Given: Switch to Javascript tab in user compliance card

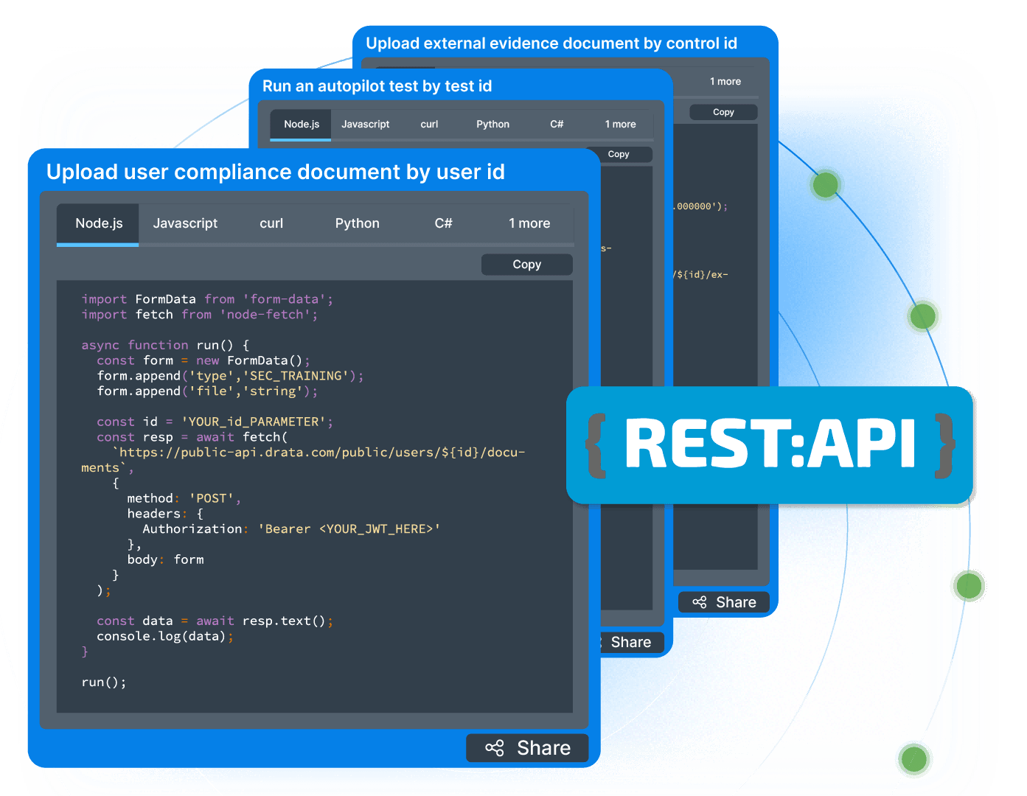Looking at the screenshot, I should point(185,223).
